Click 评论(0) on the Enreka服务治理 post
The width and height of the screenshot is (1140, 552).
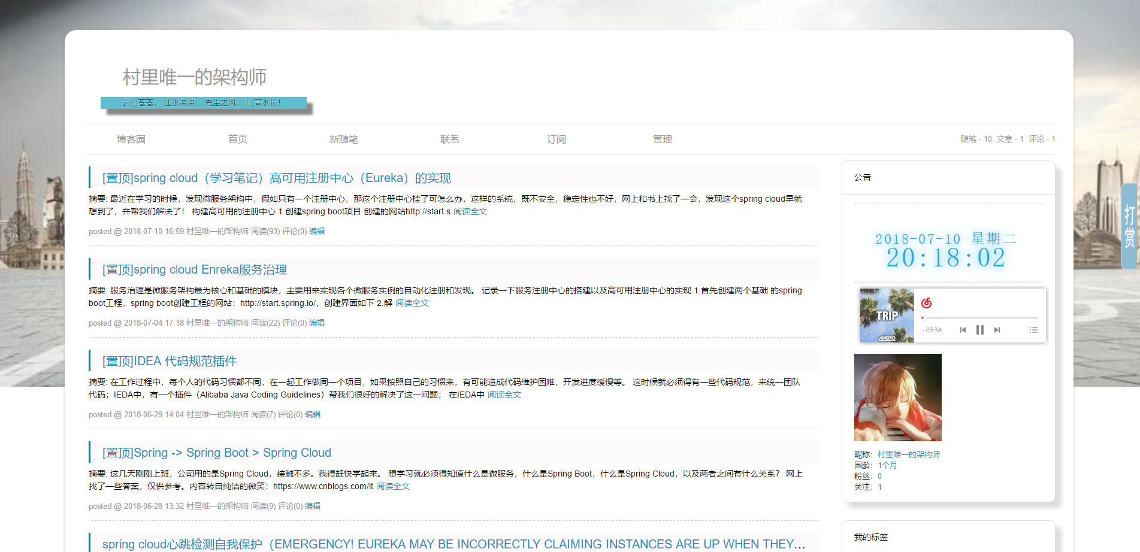click(295, 323)
